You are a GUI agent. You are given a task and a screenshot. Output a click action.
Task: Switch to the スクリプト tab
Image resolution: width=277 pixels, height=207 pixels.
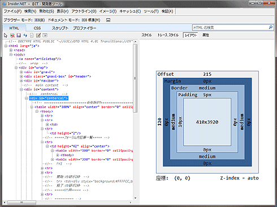pyautogui.click(x=60, y=28)
